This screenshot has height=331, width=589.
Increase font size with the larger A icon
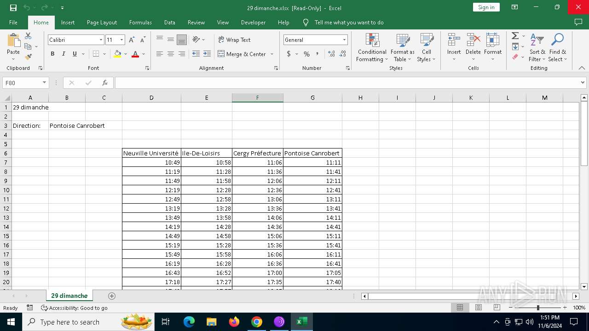pos(132,40)
